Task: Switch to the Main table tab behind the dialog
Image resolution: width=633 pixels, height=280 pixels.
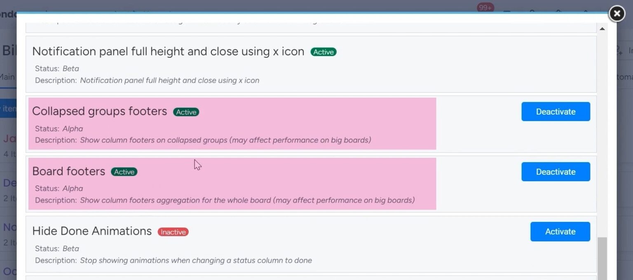Action: pos(7,77)
